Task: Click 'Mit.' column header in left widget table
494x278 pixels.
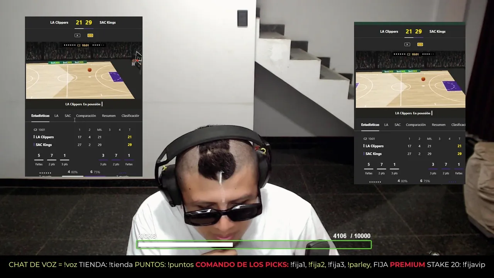Action: pos(100,130)
